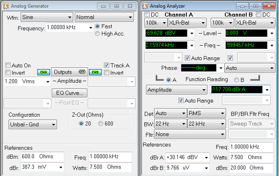Edit analyzer dBm 20.000 Ohms field

point(251,168)
